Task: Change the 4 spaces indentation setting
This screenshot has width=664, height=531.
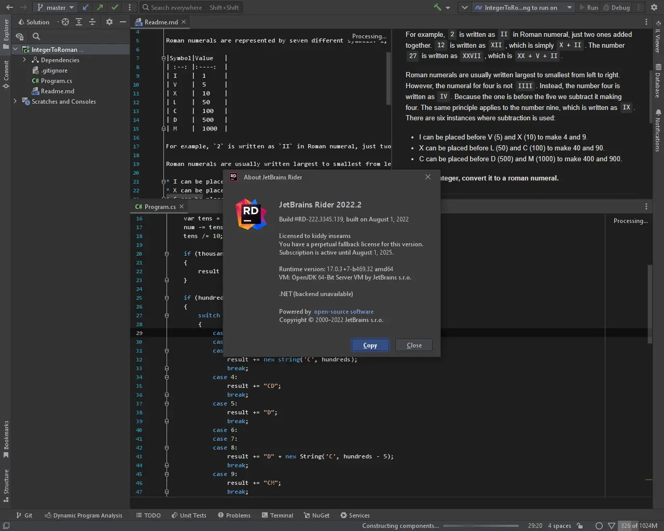Action: click(559, 526)
